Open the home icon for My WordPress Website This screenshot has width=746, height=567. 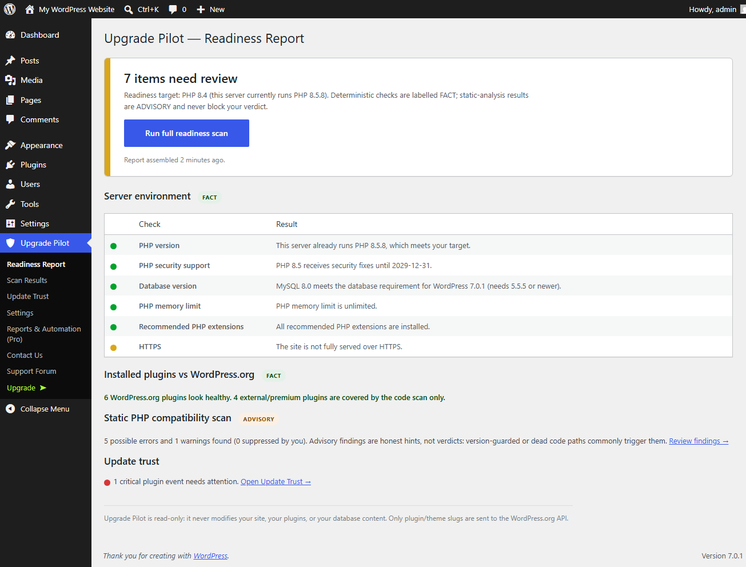pos(30,9)
